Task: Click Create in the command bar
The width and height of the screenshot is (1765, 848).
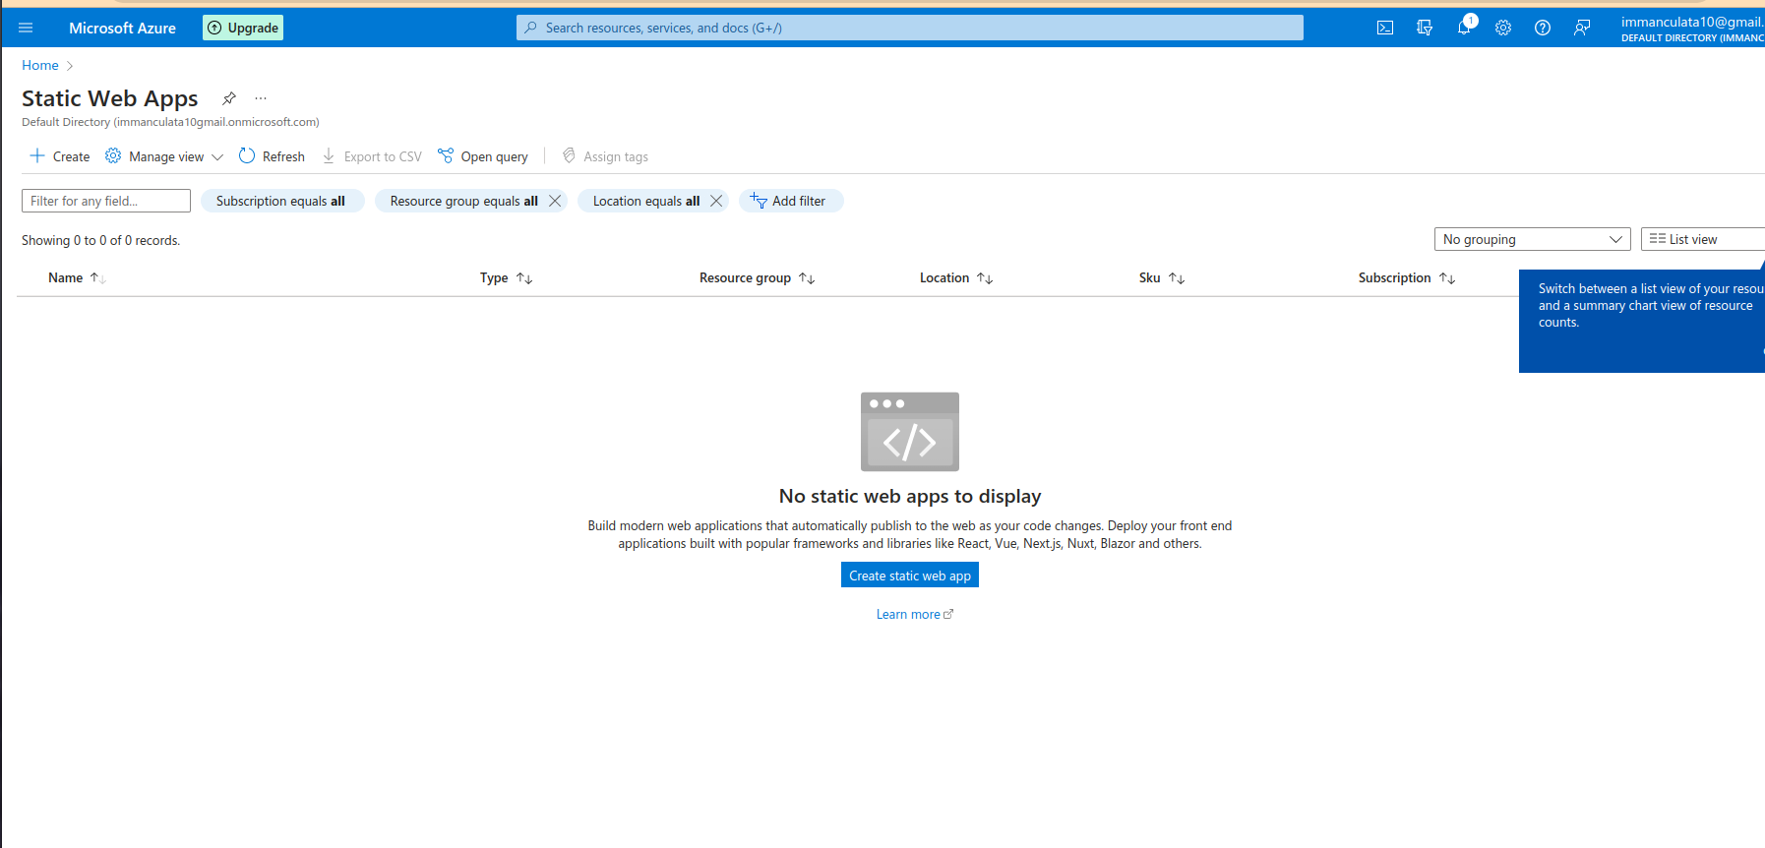Action: [x=60, y=156]
